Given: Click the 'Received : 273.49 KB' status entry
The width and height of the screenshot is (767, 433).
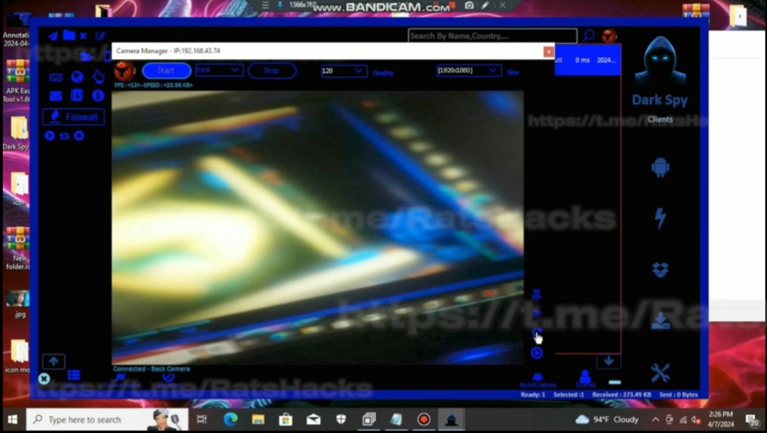Looking at the screenshot, I should coord(621,395).
